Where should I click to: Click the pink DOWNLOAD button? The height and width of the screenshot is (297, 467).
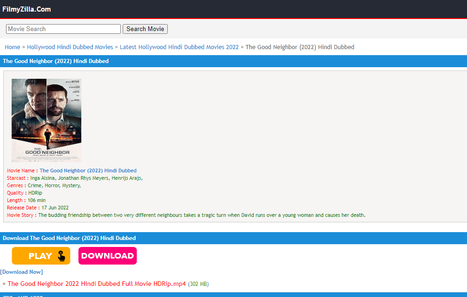[107, 256]
